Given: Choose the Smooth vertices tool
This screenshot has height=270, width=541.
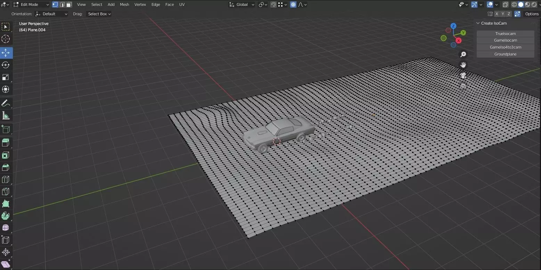Looking at the screenshot, I should (6, 228).
